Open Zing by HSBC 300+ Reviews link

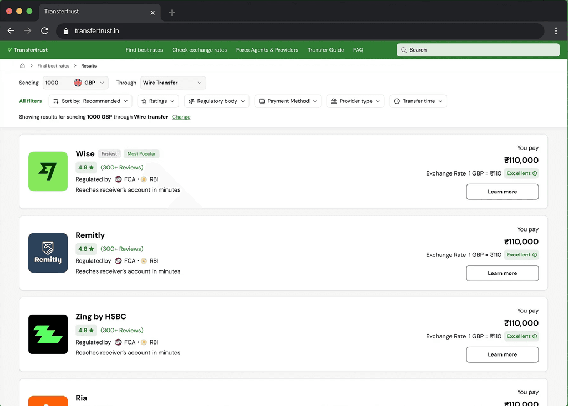tap(121, 330)
